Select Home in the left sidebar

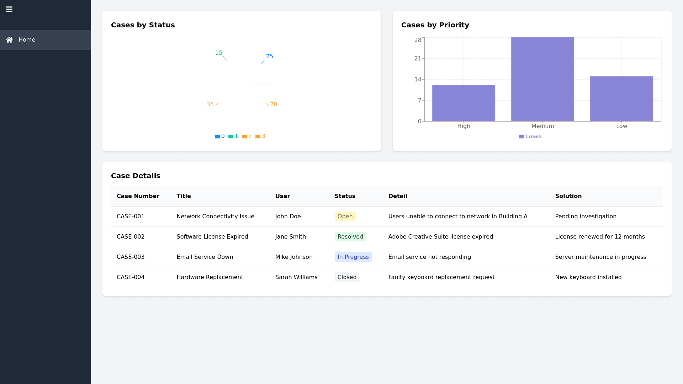27,39
